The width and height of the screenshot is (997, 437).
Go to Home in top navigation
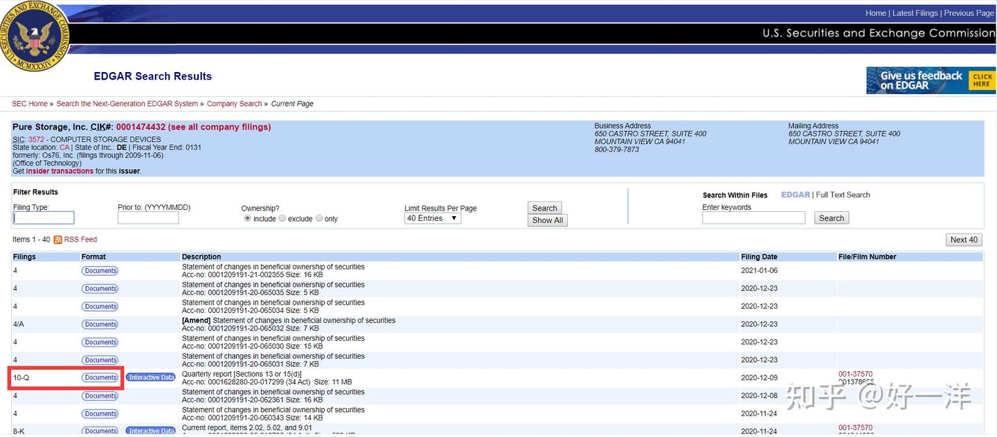[876, 13]
